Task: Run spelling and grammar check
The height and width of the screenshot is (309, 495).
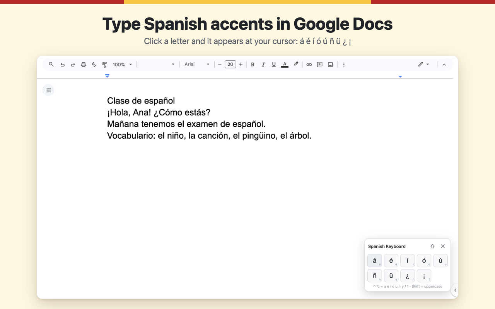Action: [x=94, y=65]
